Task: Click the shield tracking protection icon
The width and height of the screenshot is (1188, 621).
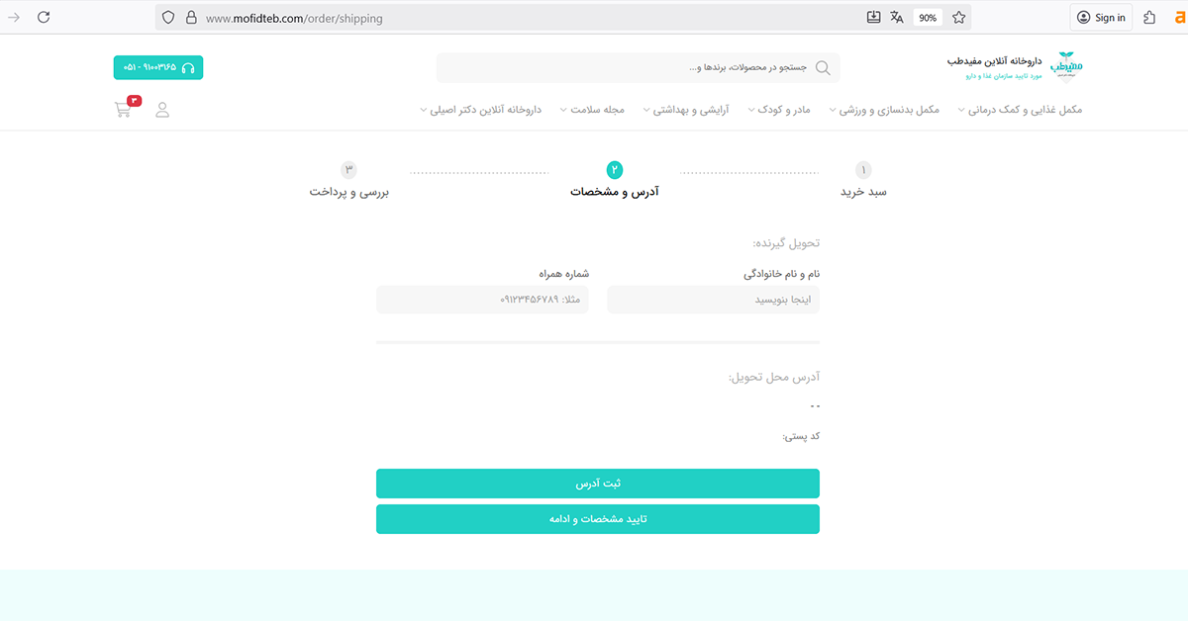Action: (x=168, y=18)
